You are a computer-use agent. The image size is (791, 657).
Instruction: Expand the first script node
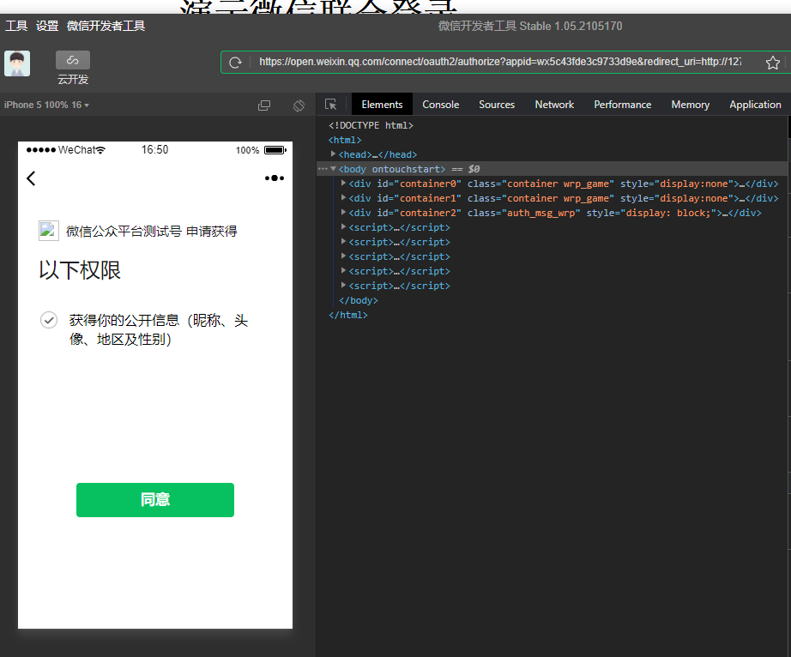point(343,227)
